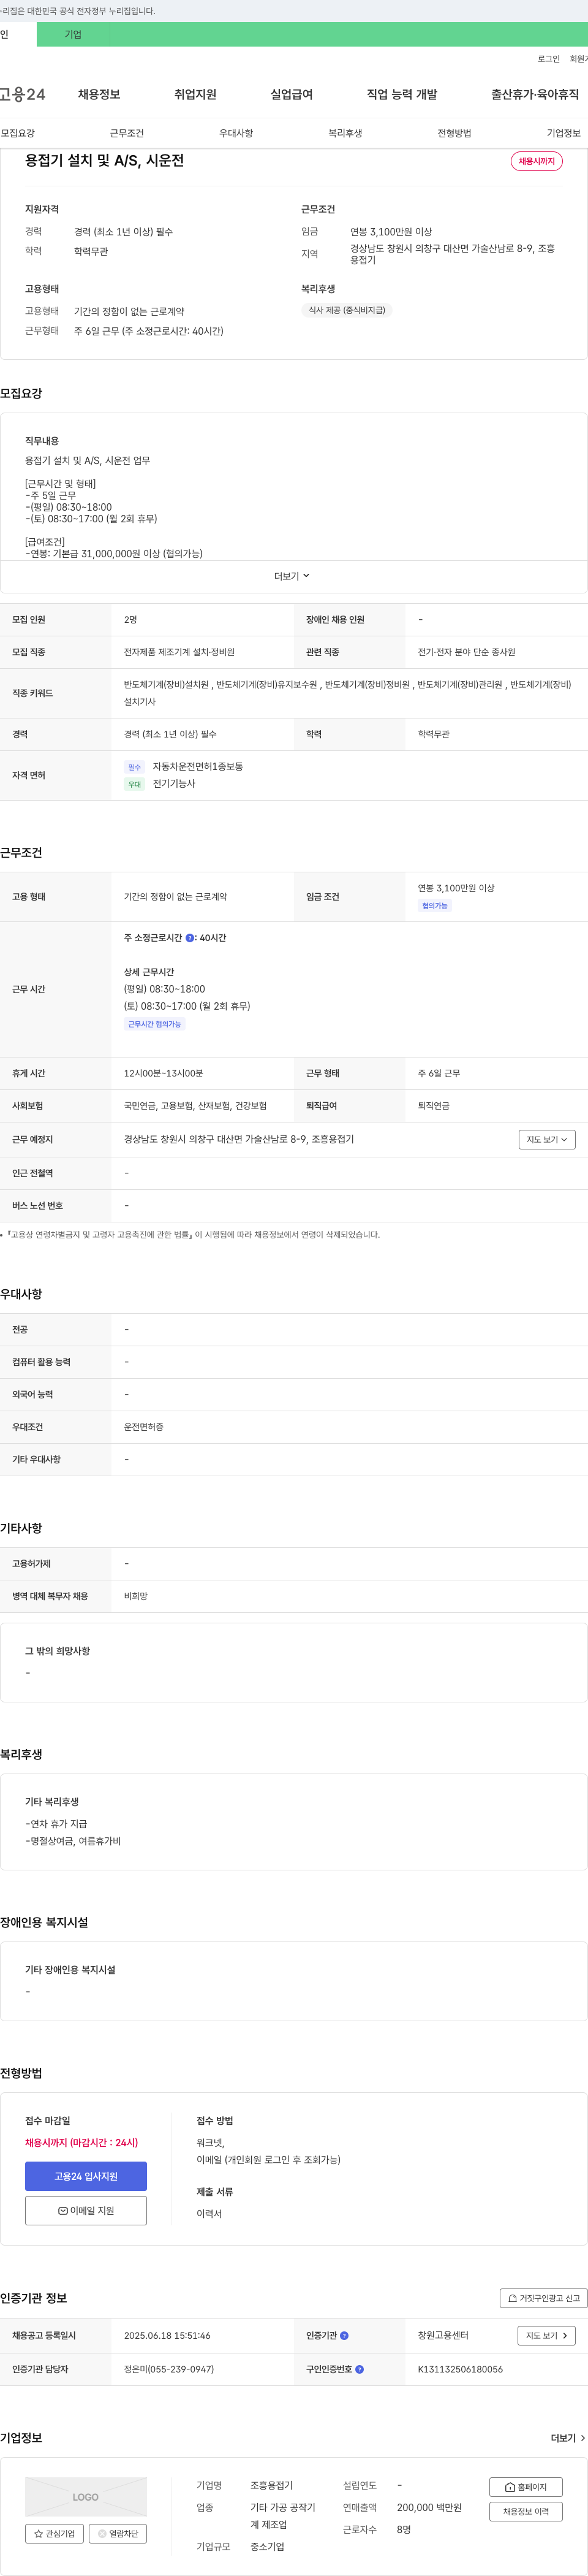The width and height of the screenshot is (588, 2576).
Task: Click the company LOGO placeholder image
Action: pyautogui.click(x=86, y=2497)
